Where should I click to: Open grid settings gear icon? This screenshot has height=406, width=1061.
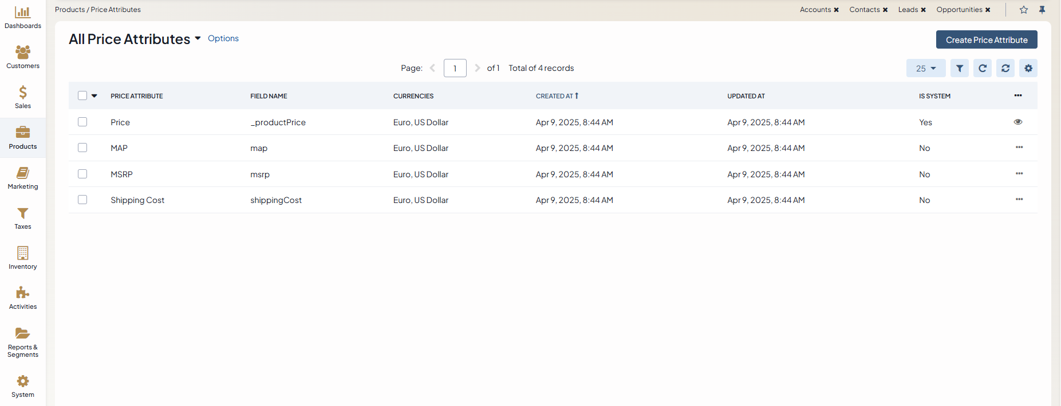1028,68
